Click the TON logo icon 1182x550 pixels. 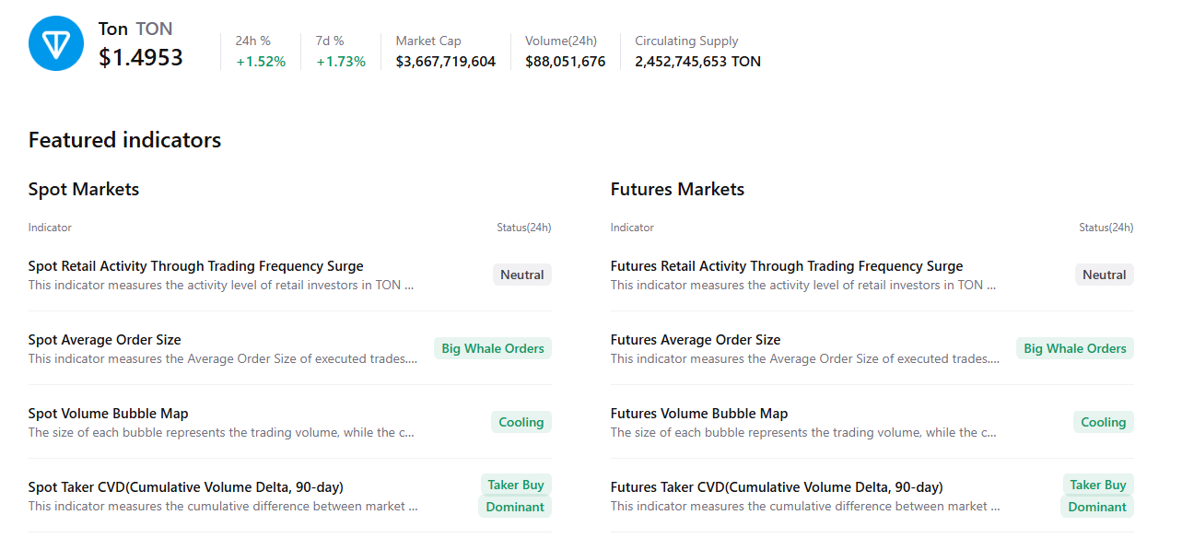(55, 43)
